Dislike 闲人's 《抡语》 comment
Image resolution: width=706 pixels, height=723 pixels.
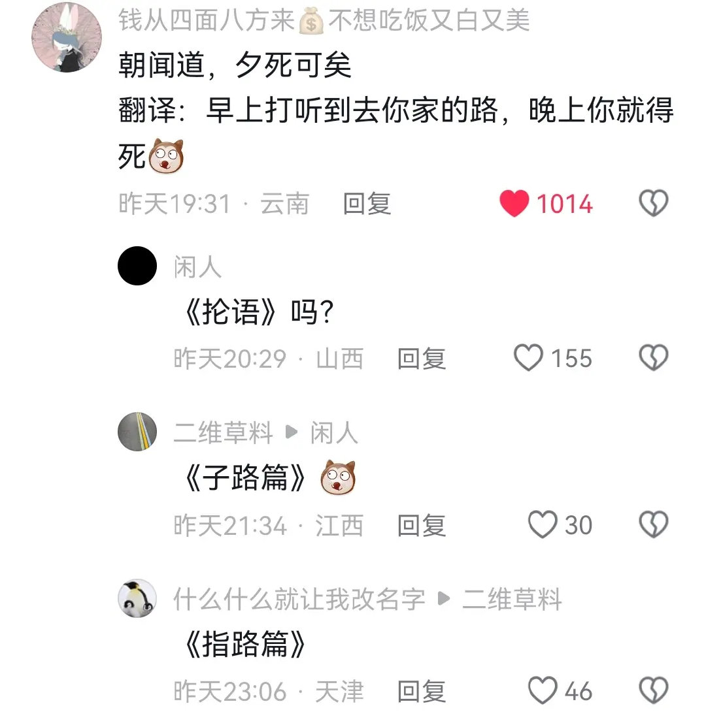[654, 358]
